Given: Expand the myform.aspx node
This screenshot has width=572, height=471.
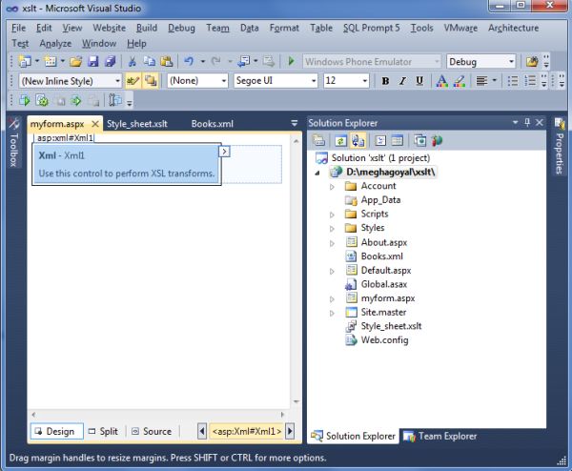Looking at the screenshot, I should point(332,299).
